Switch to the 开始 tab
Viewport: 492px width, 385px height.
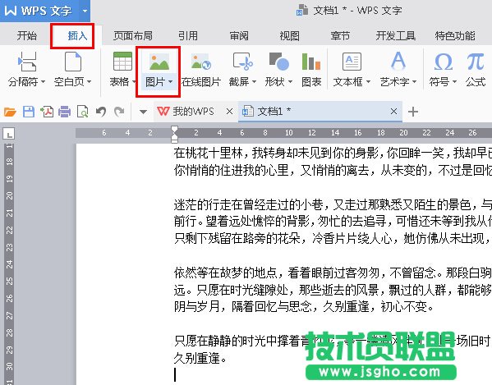coord(26,36)
